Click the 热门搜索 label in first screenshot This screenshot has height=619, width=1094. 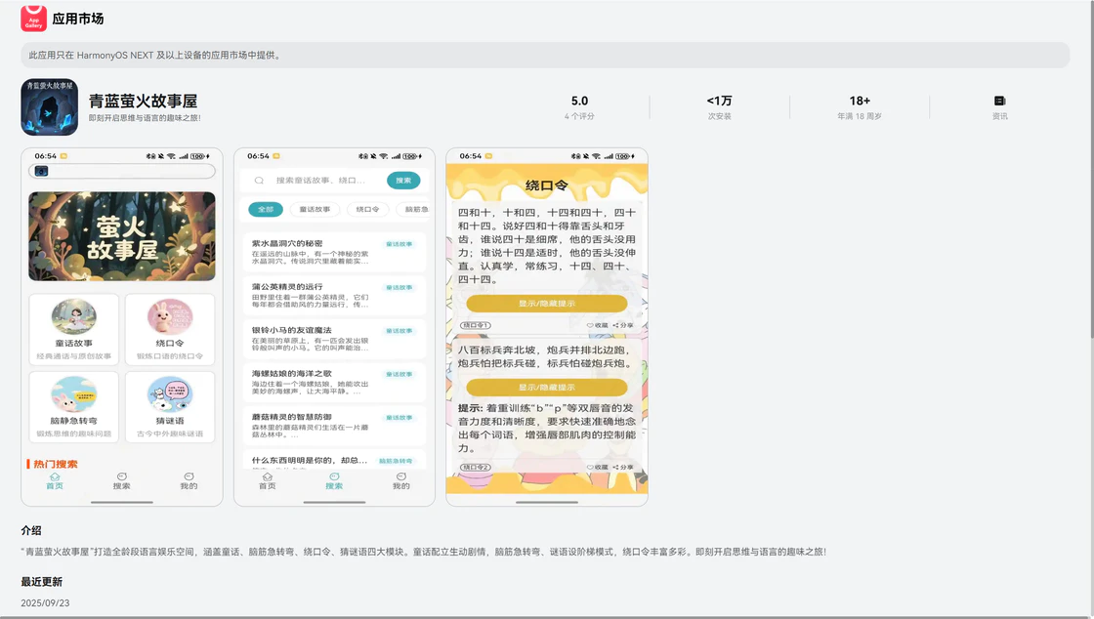pyautogui.click(x=55, y=465)
